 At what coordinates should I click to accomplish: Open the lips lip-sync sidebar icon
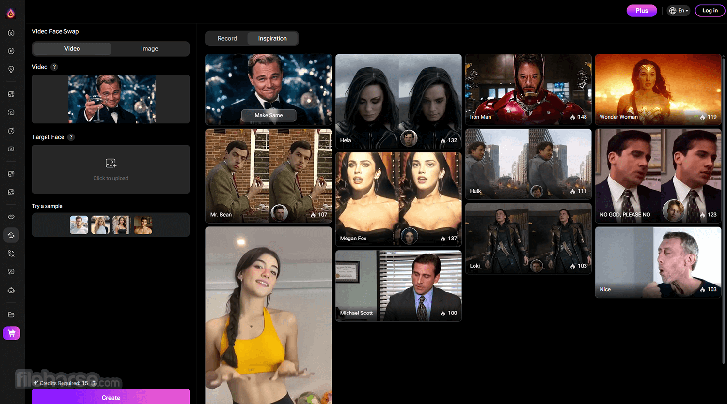[x=11, y=217]
